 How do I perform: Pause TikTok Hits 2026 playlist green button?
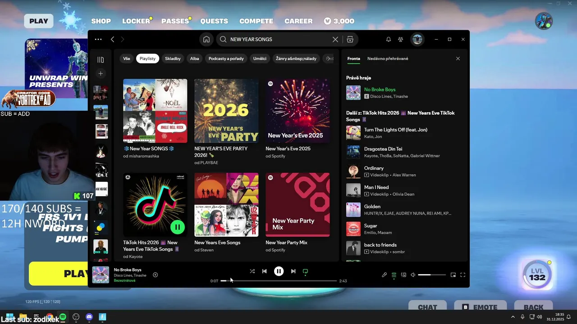pos(178,227)
